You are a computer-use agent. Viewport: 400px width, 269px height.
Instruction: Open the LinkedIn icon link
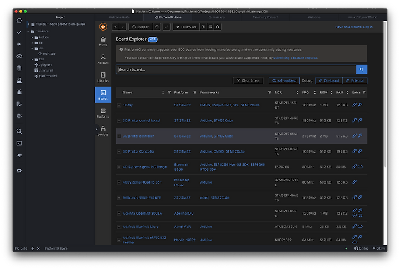tap(210, 27)
